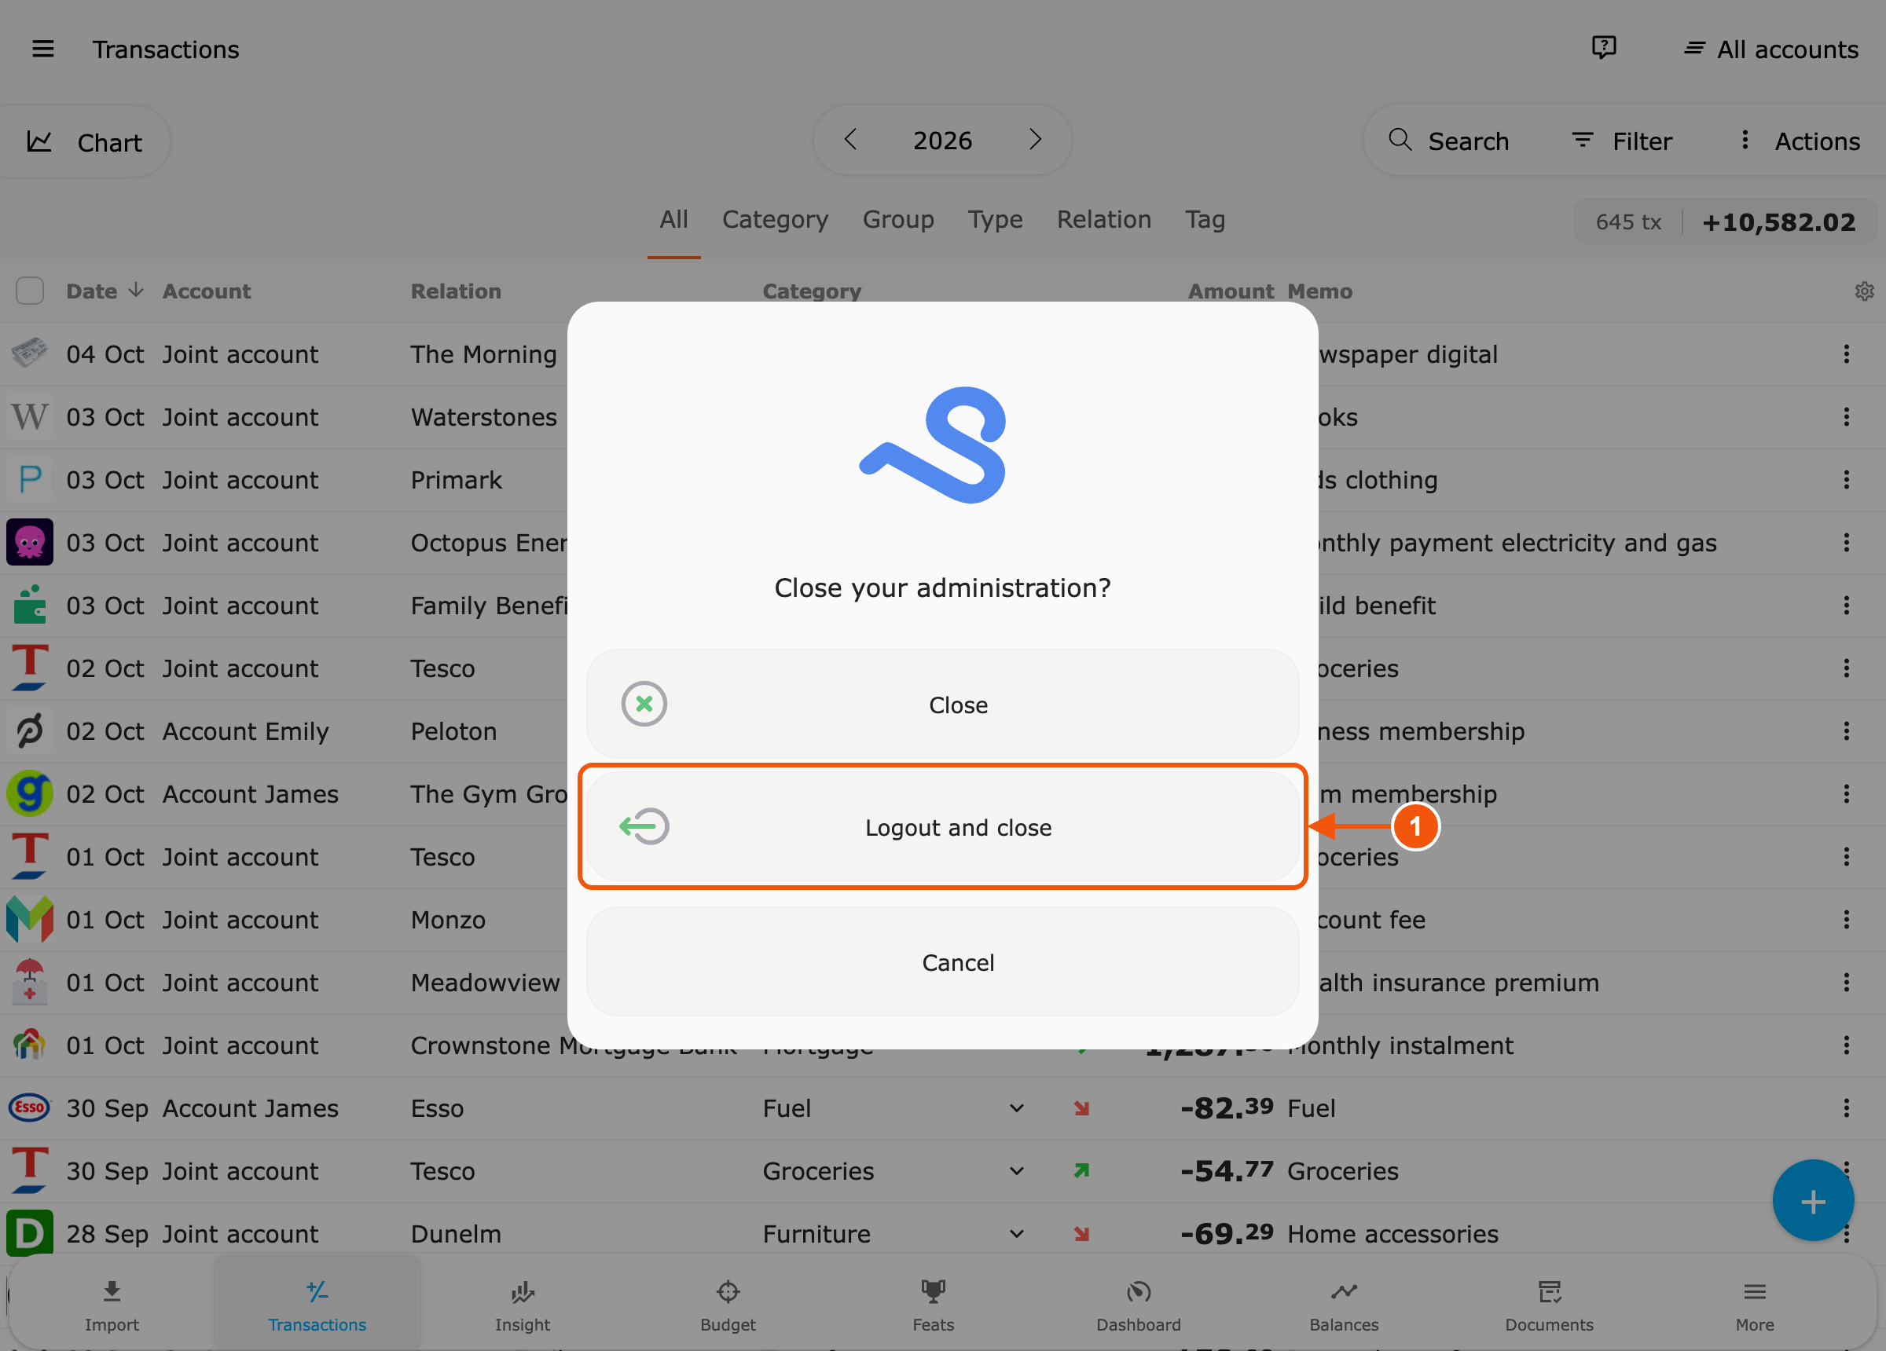This screenshot has width=1886, height=1351.
Task: Click the green X close icon
Action: 644,705
